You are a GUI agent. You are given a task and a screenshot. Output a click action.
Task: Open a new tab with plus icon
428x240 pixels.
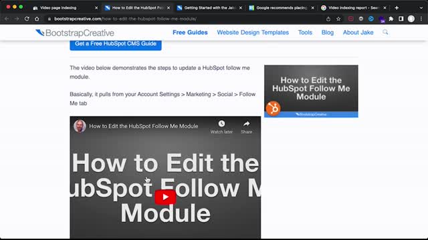(x=397, y=8)
